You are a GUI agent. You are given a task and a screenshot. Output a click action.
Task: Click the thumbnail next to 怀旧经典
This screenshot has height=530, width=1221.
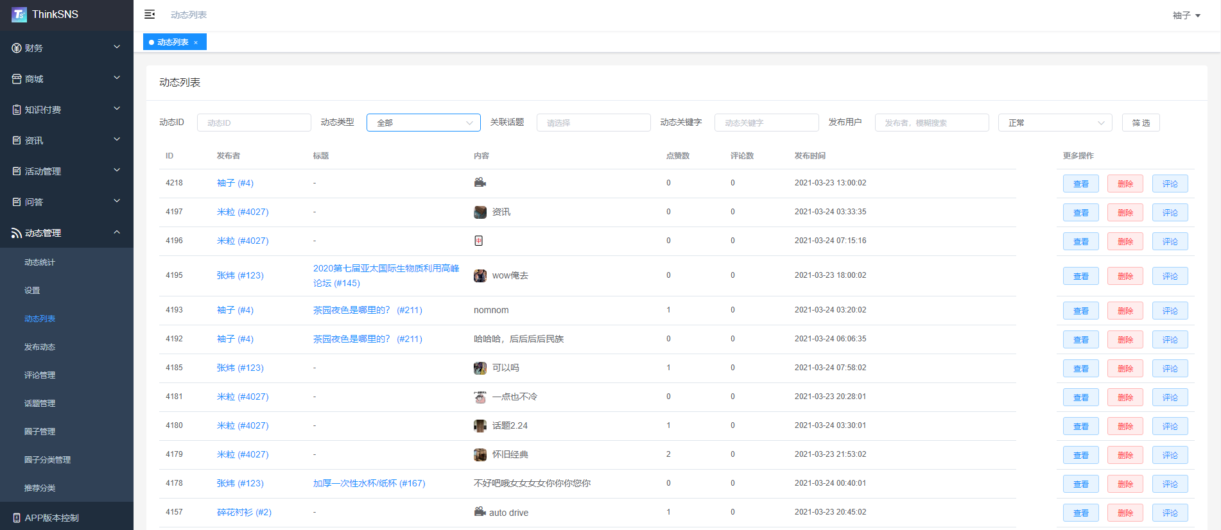click(480, 454)
